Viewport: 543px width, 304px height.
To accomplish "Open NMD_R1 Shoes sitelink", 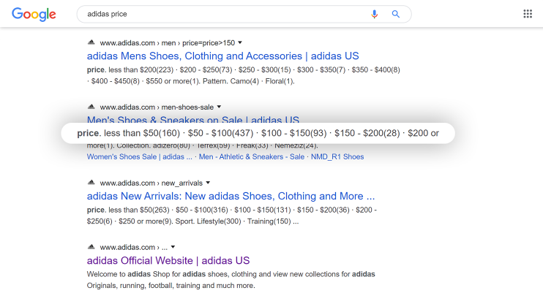I will click(x=337, y=156).
